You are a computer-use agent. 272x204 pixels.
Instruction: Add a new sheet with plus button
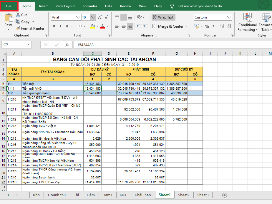[225, 195]
